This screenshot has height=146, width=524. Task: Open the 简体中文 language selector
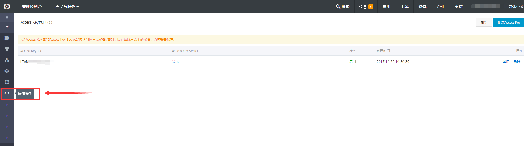(x=516, y=7)
